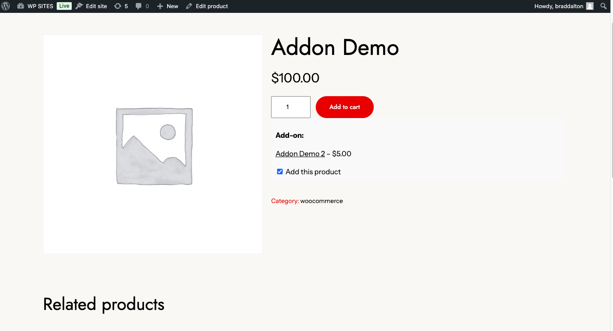
Task: Click the placeholder product image
Action: click(x=153, y=144)
